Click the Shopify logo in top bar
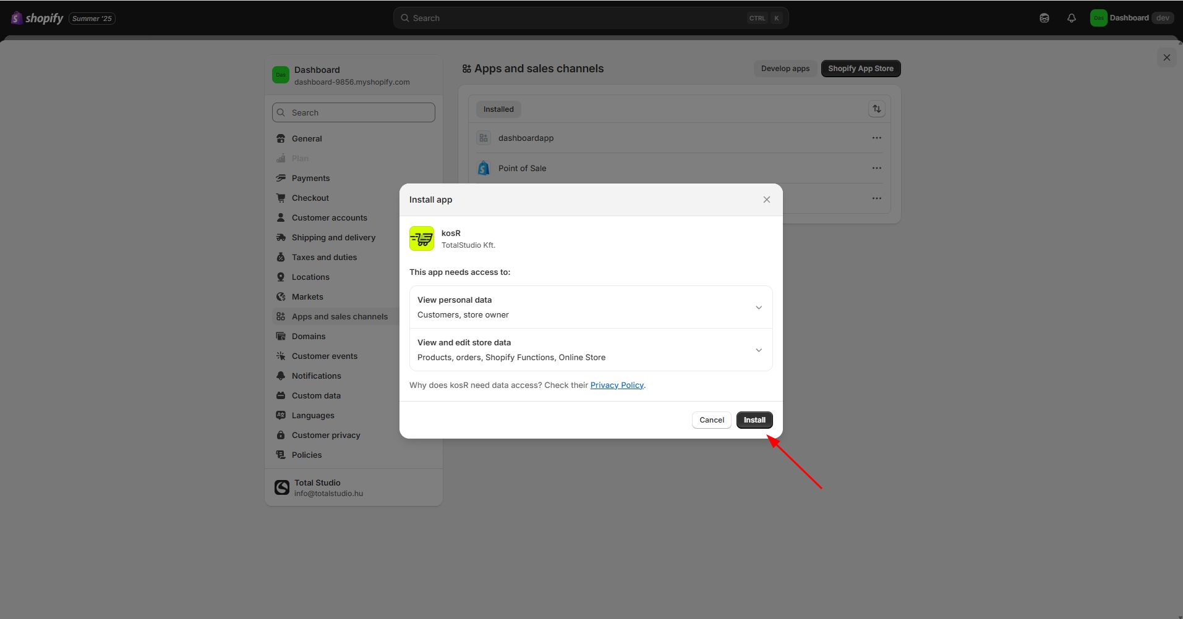1183x619 pixels. click(x=37, y=18)
